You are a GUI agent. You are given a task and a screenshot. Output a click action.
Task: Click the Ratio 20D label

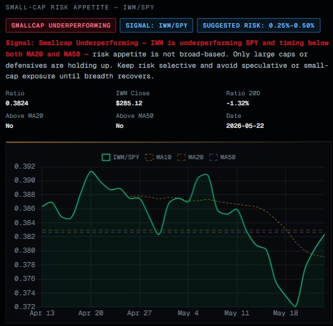pos(243,93)
